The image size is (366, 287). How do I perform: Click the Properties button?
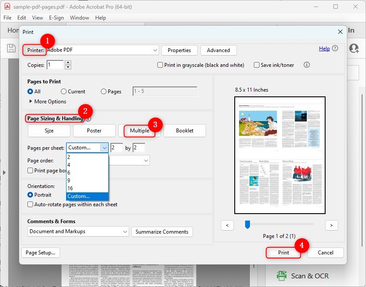coord(179,50)
